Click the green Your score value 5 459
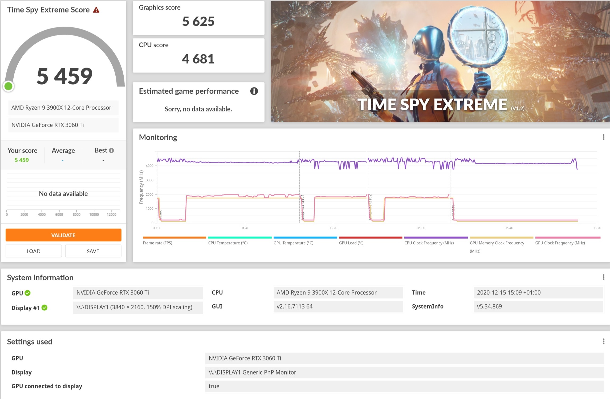610x399 pixels. coord(22,160)
